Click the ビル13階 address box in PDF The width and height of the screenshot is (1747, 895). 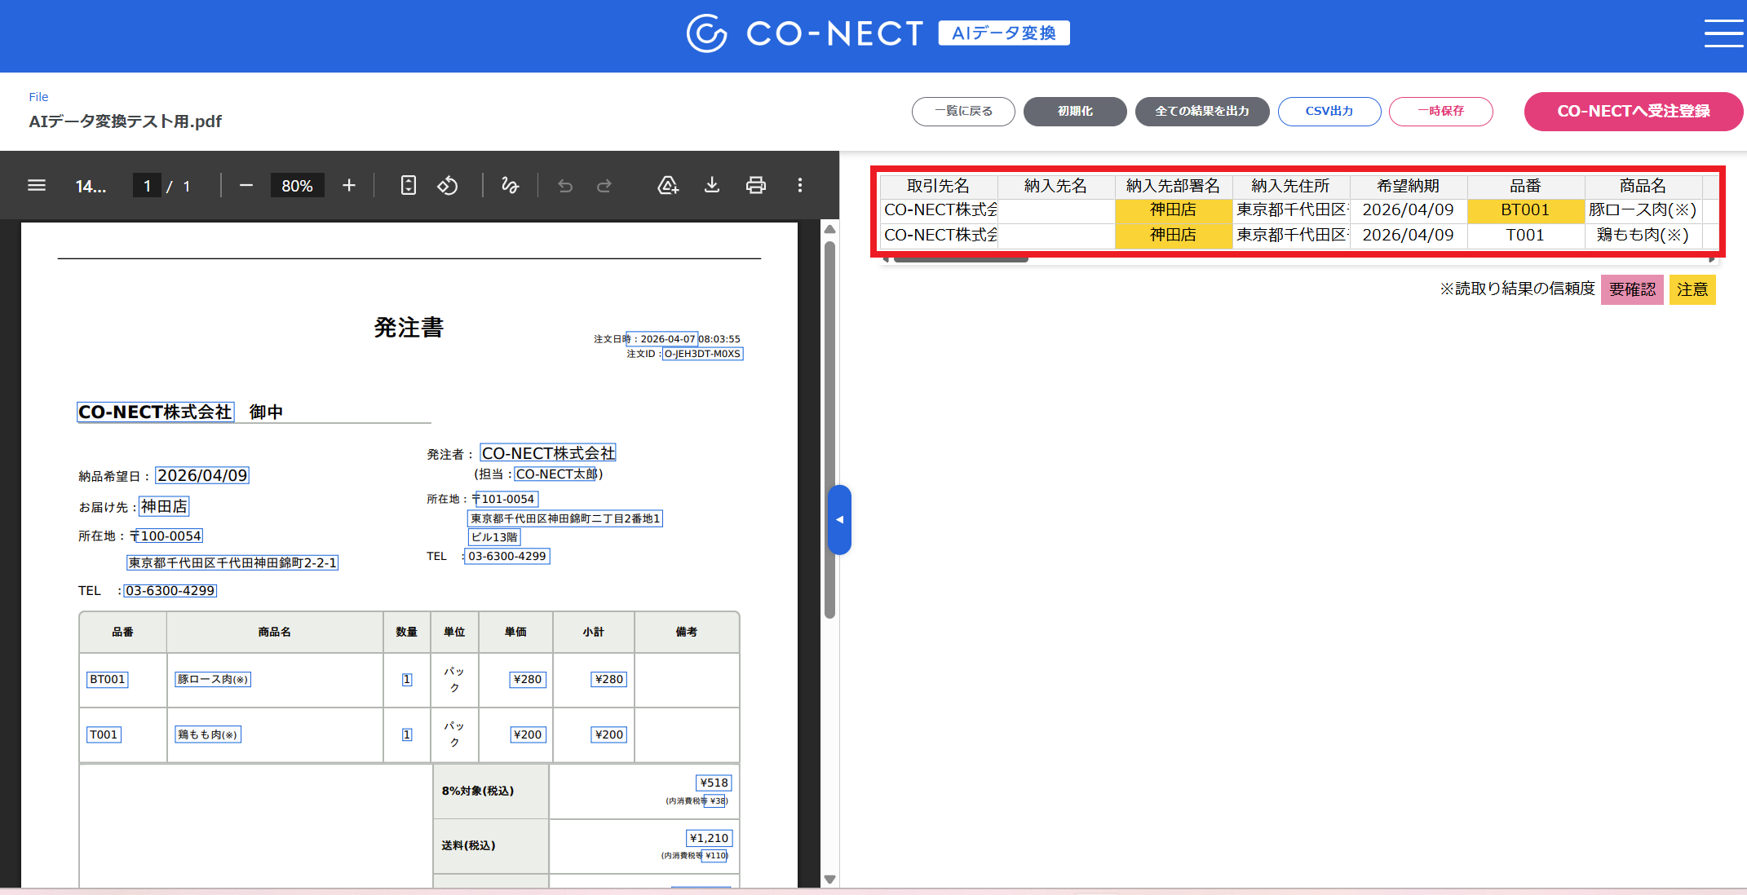click(x=494, y=537)
